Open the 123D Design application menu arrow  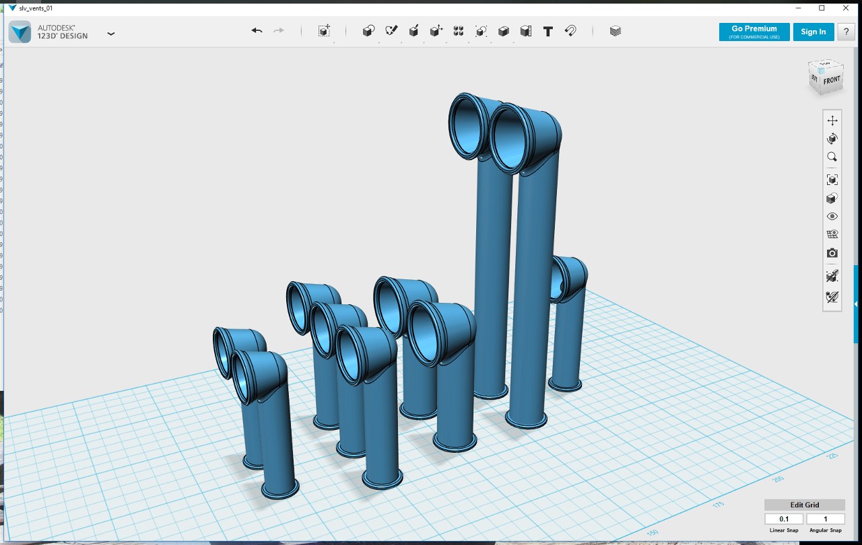point(111,33)
